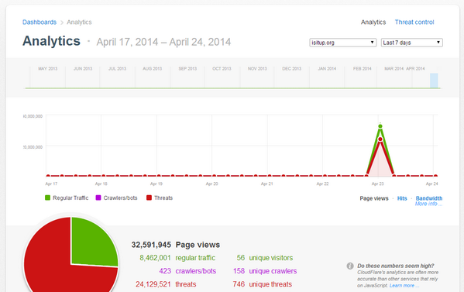
Task: Click the 32,591,945 page views total
Action: (x=151, y=245)
